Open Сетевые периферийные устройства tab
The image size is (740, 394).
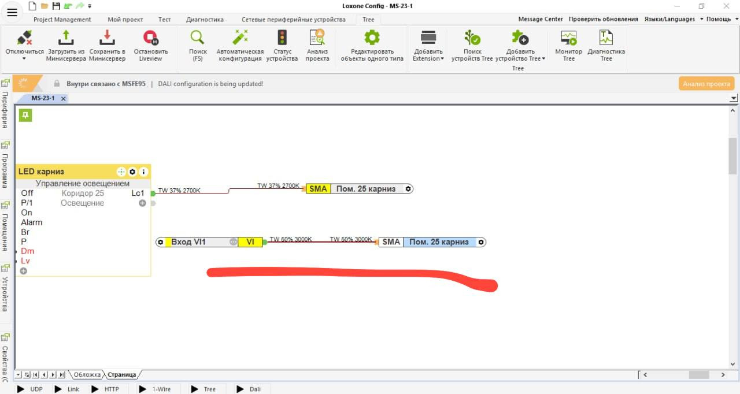[294, 20]
